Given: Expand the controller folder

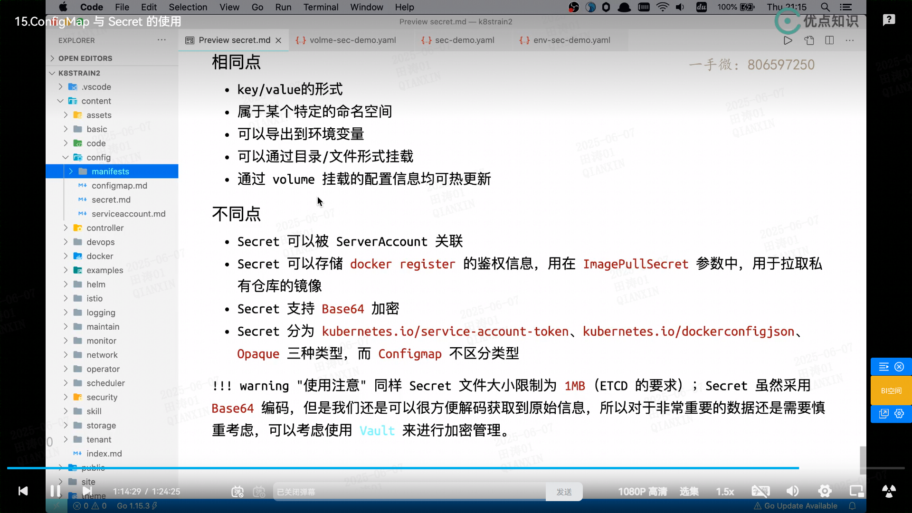Looking at the screenshot, I should click(104, 228).
